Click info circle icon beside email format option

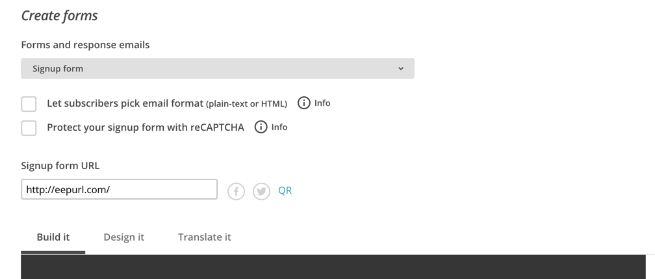point(303,103)
